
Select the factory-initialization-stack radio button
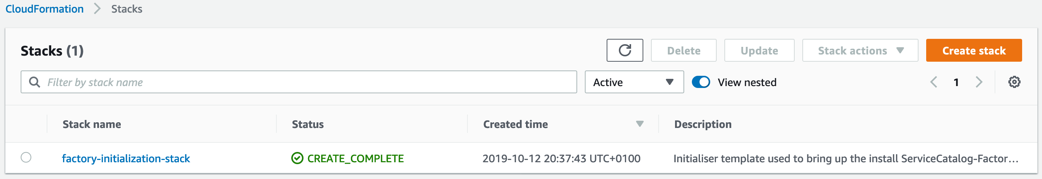click(x=26, y=157)
